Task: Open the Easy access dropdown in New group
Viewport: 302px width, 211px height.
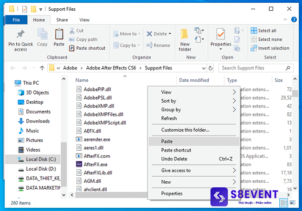Action: pyautogui.click(x=199, y=39)
